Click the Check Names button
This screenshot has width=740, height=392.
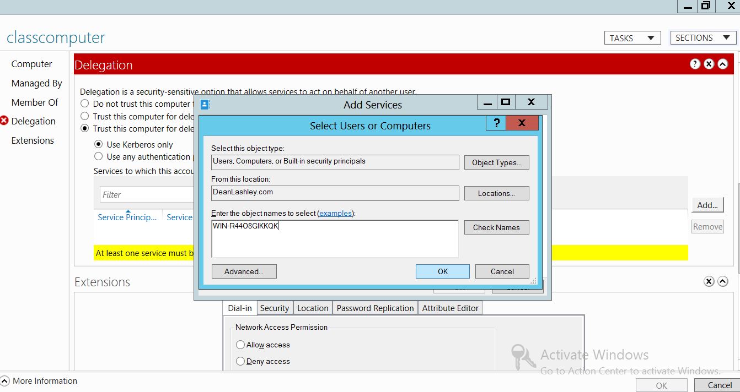click(496, 227)
